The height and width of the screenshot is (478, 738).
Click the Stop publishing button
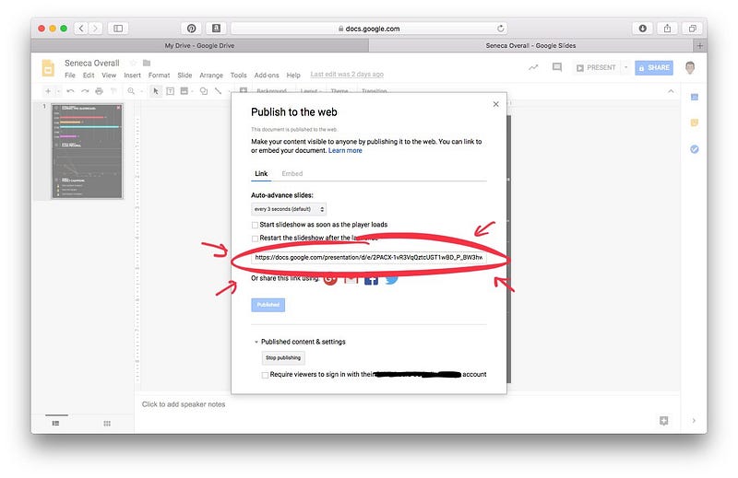click(283, 358)
